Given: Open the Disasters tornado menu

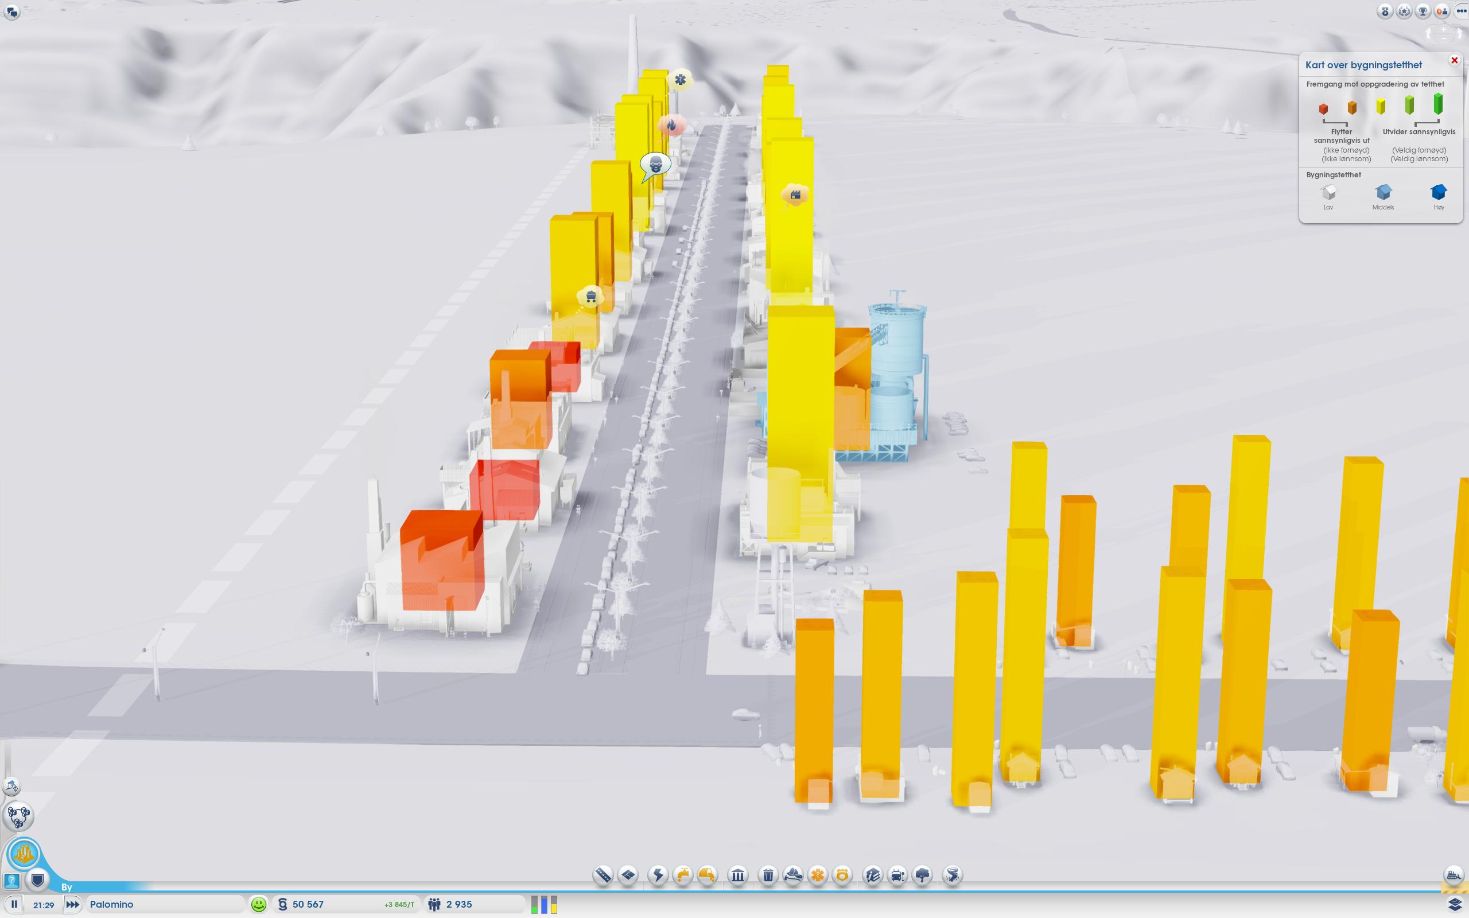Looking at the screenshot, I should point(953,875).
